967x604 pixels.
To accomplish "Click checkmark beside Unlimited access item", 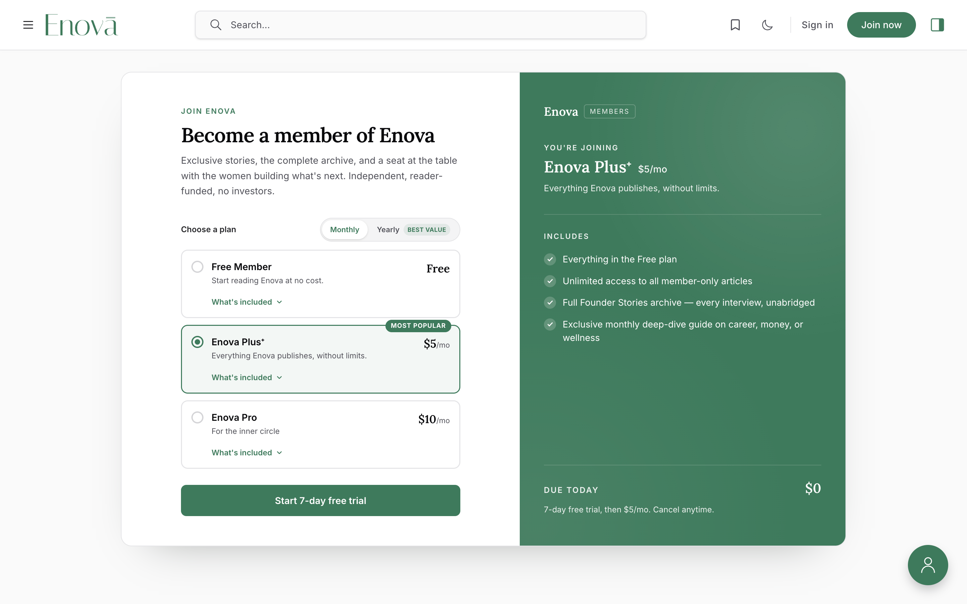I will 550,281.
